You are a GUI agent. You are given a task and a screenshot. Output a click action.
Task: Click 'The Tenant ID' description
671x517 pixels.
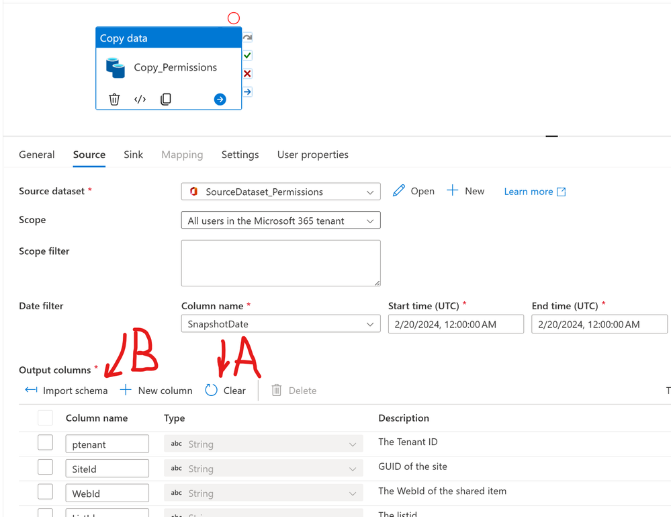[x=408, y=442]
